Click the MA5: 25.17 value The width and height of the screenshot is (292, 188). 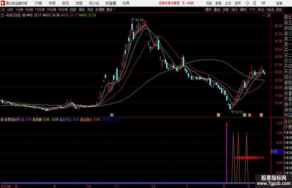click(x=34, y=15)
